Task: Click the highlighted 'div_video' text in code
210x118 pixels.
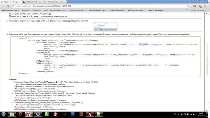Action: (143, 44)
